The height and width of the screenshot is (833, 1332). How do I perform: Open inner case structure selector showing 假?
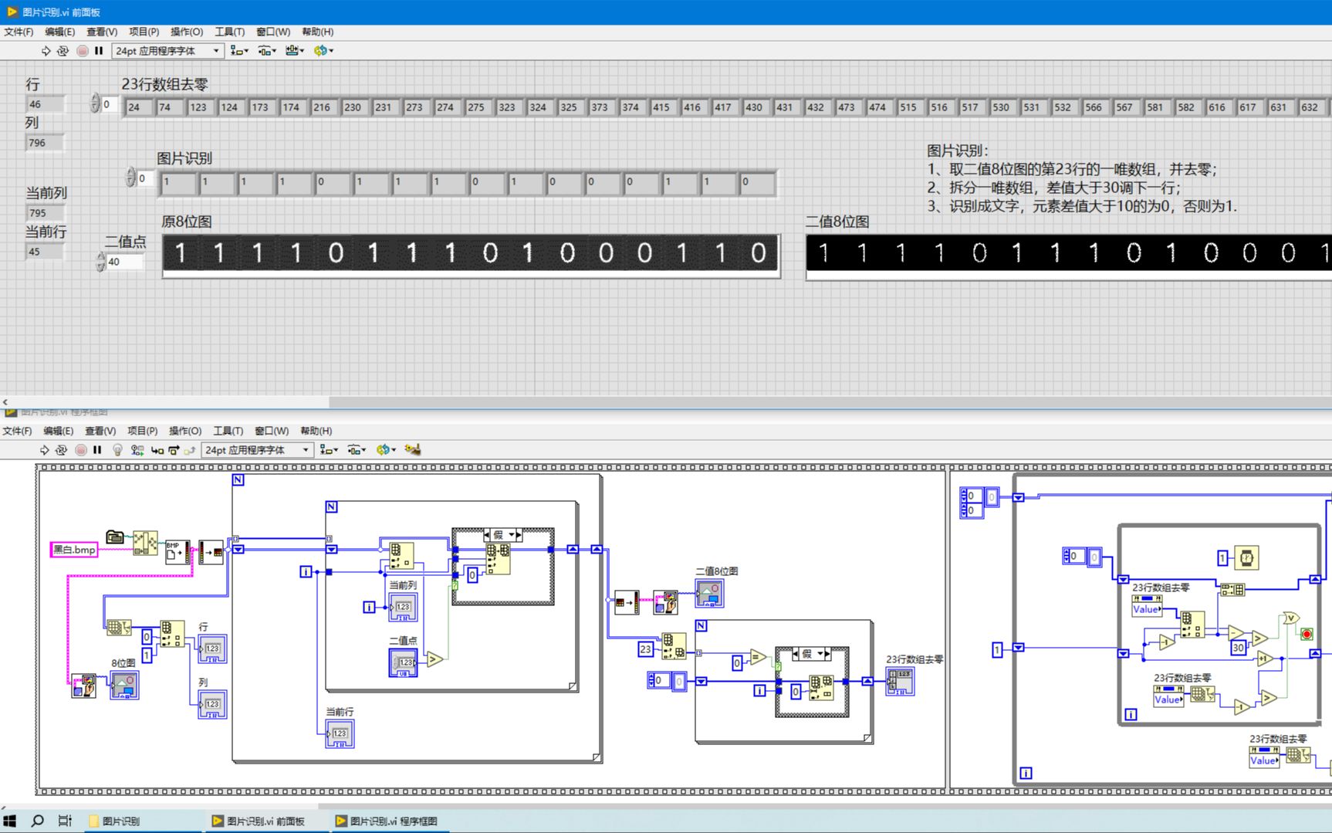(502, 534)
